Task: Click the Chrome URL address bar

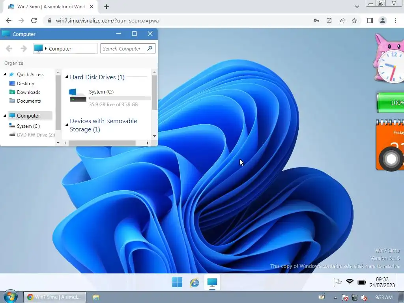Action: [178, 21]
